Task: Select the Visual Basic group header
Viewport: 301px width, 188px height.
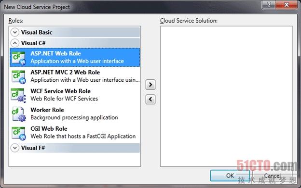Action: [x=75, y=32]
